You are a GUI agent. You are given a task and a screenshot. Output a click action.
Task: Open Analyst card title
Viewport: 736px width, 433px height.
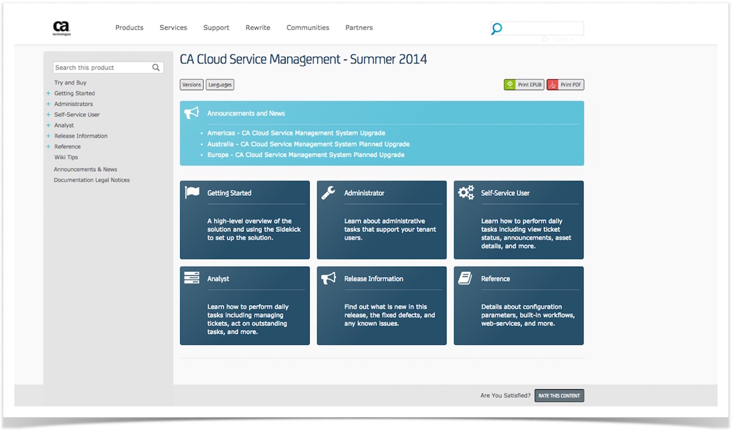point(218,279)
